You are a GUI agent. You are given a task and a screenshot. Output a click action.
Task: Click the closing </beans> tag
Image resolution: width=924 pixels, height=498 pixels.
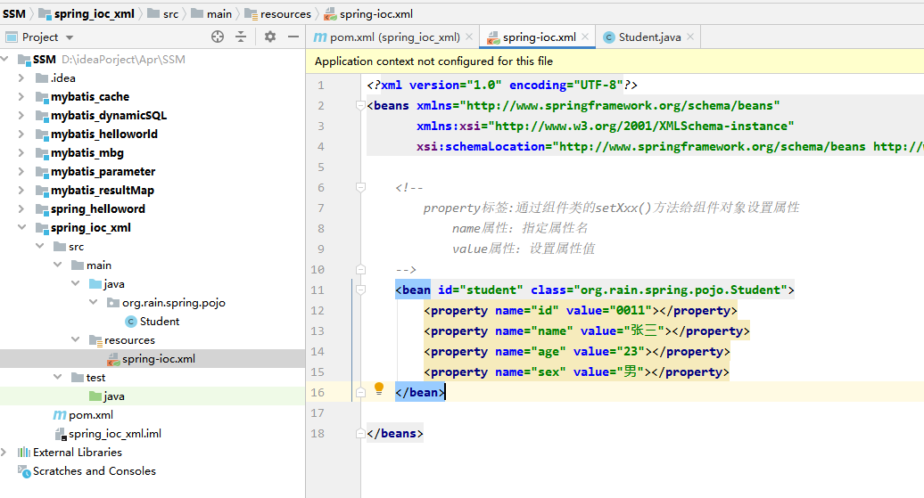(x=395, y=433)
